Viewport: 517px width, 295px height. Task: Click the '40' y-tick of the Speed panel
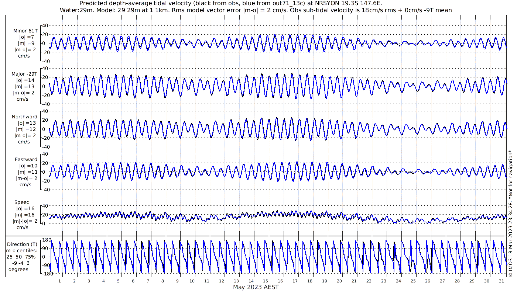(46, 206)
